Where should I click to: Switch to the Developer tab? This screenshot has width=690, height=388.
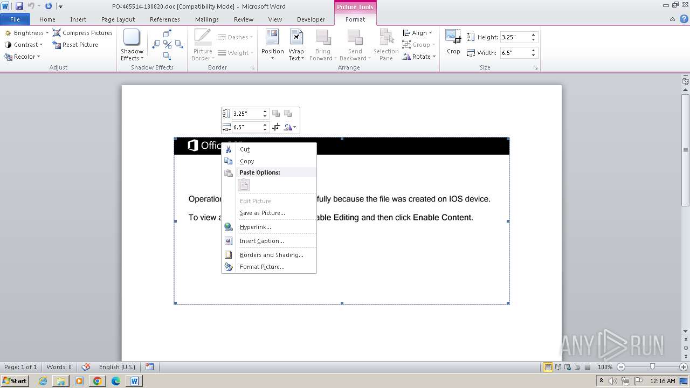point(311,19)
